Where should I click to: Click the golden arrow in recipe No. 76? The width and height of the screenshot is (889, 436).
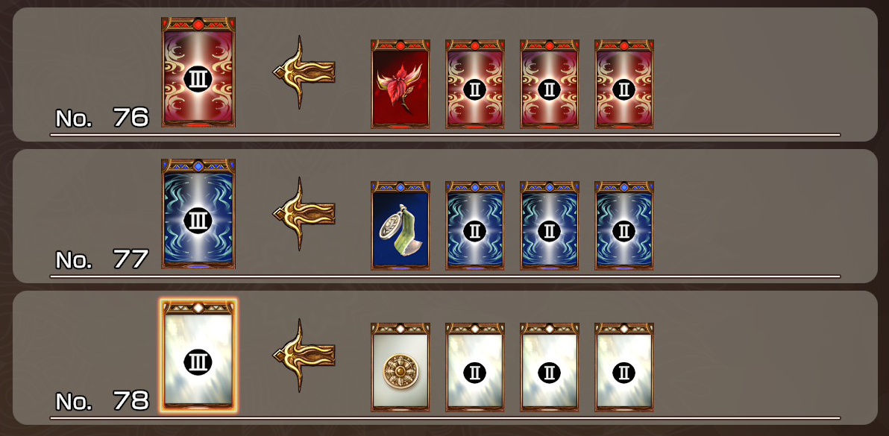(304, 72)
